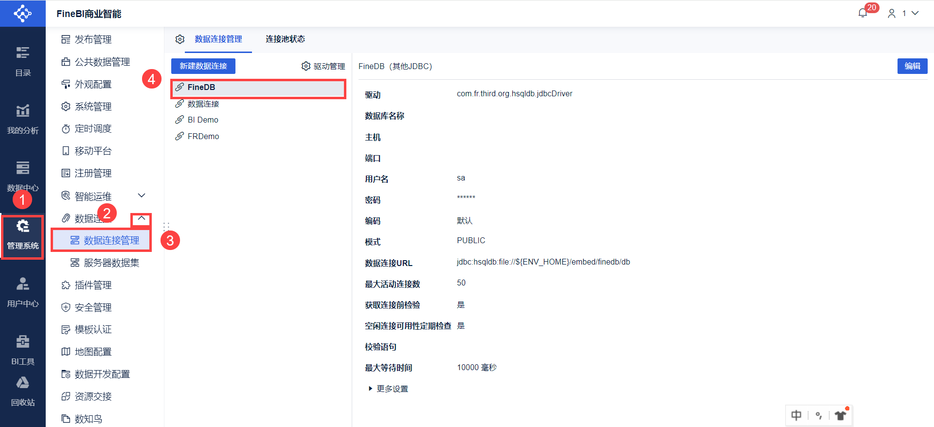Select 数据连接管理 submenu item
Viewport: 934px width, 427px height.
(105, 240)
